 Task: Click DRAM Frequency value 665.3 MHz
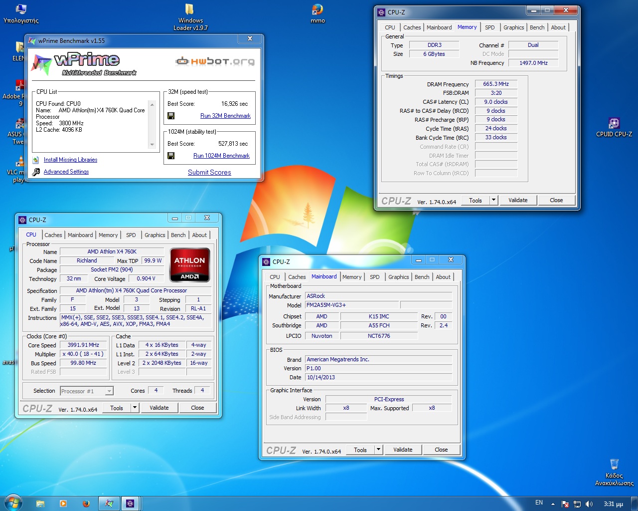[496, 84]
